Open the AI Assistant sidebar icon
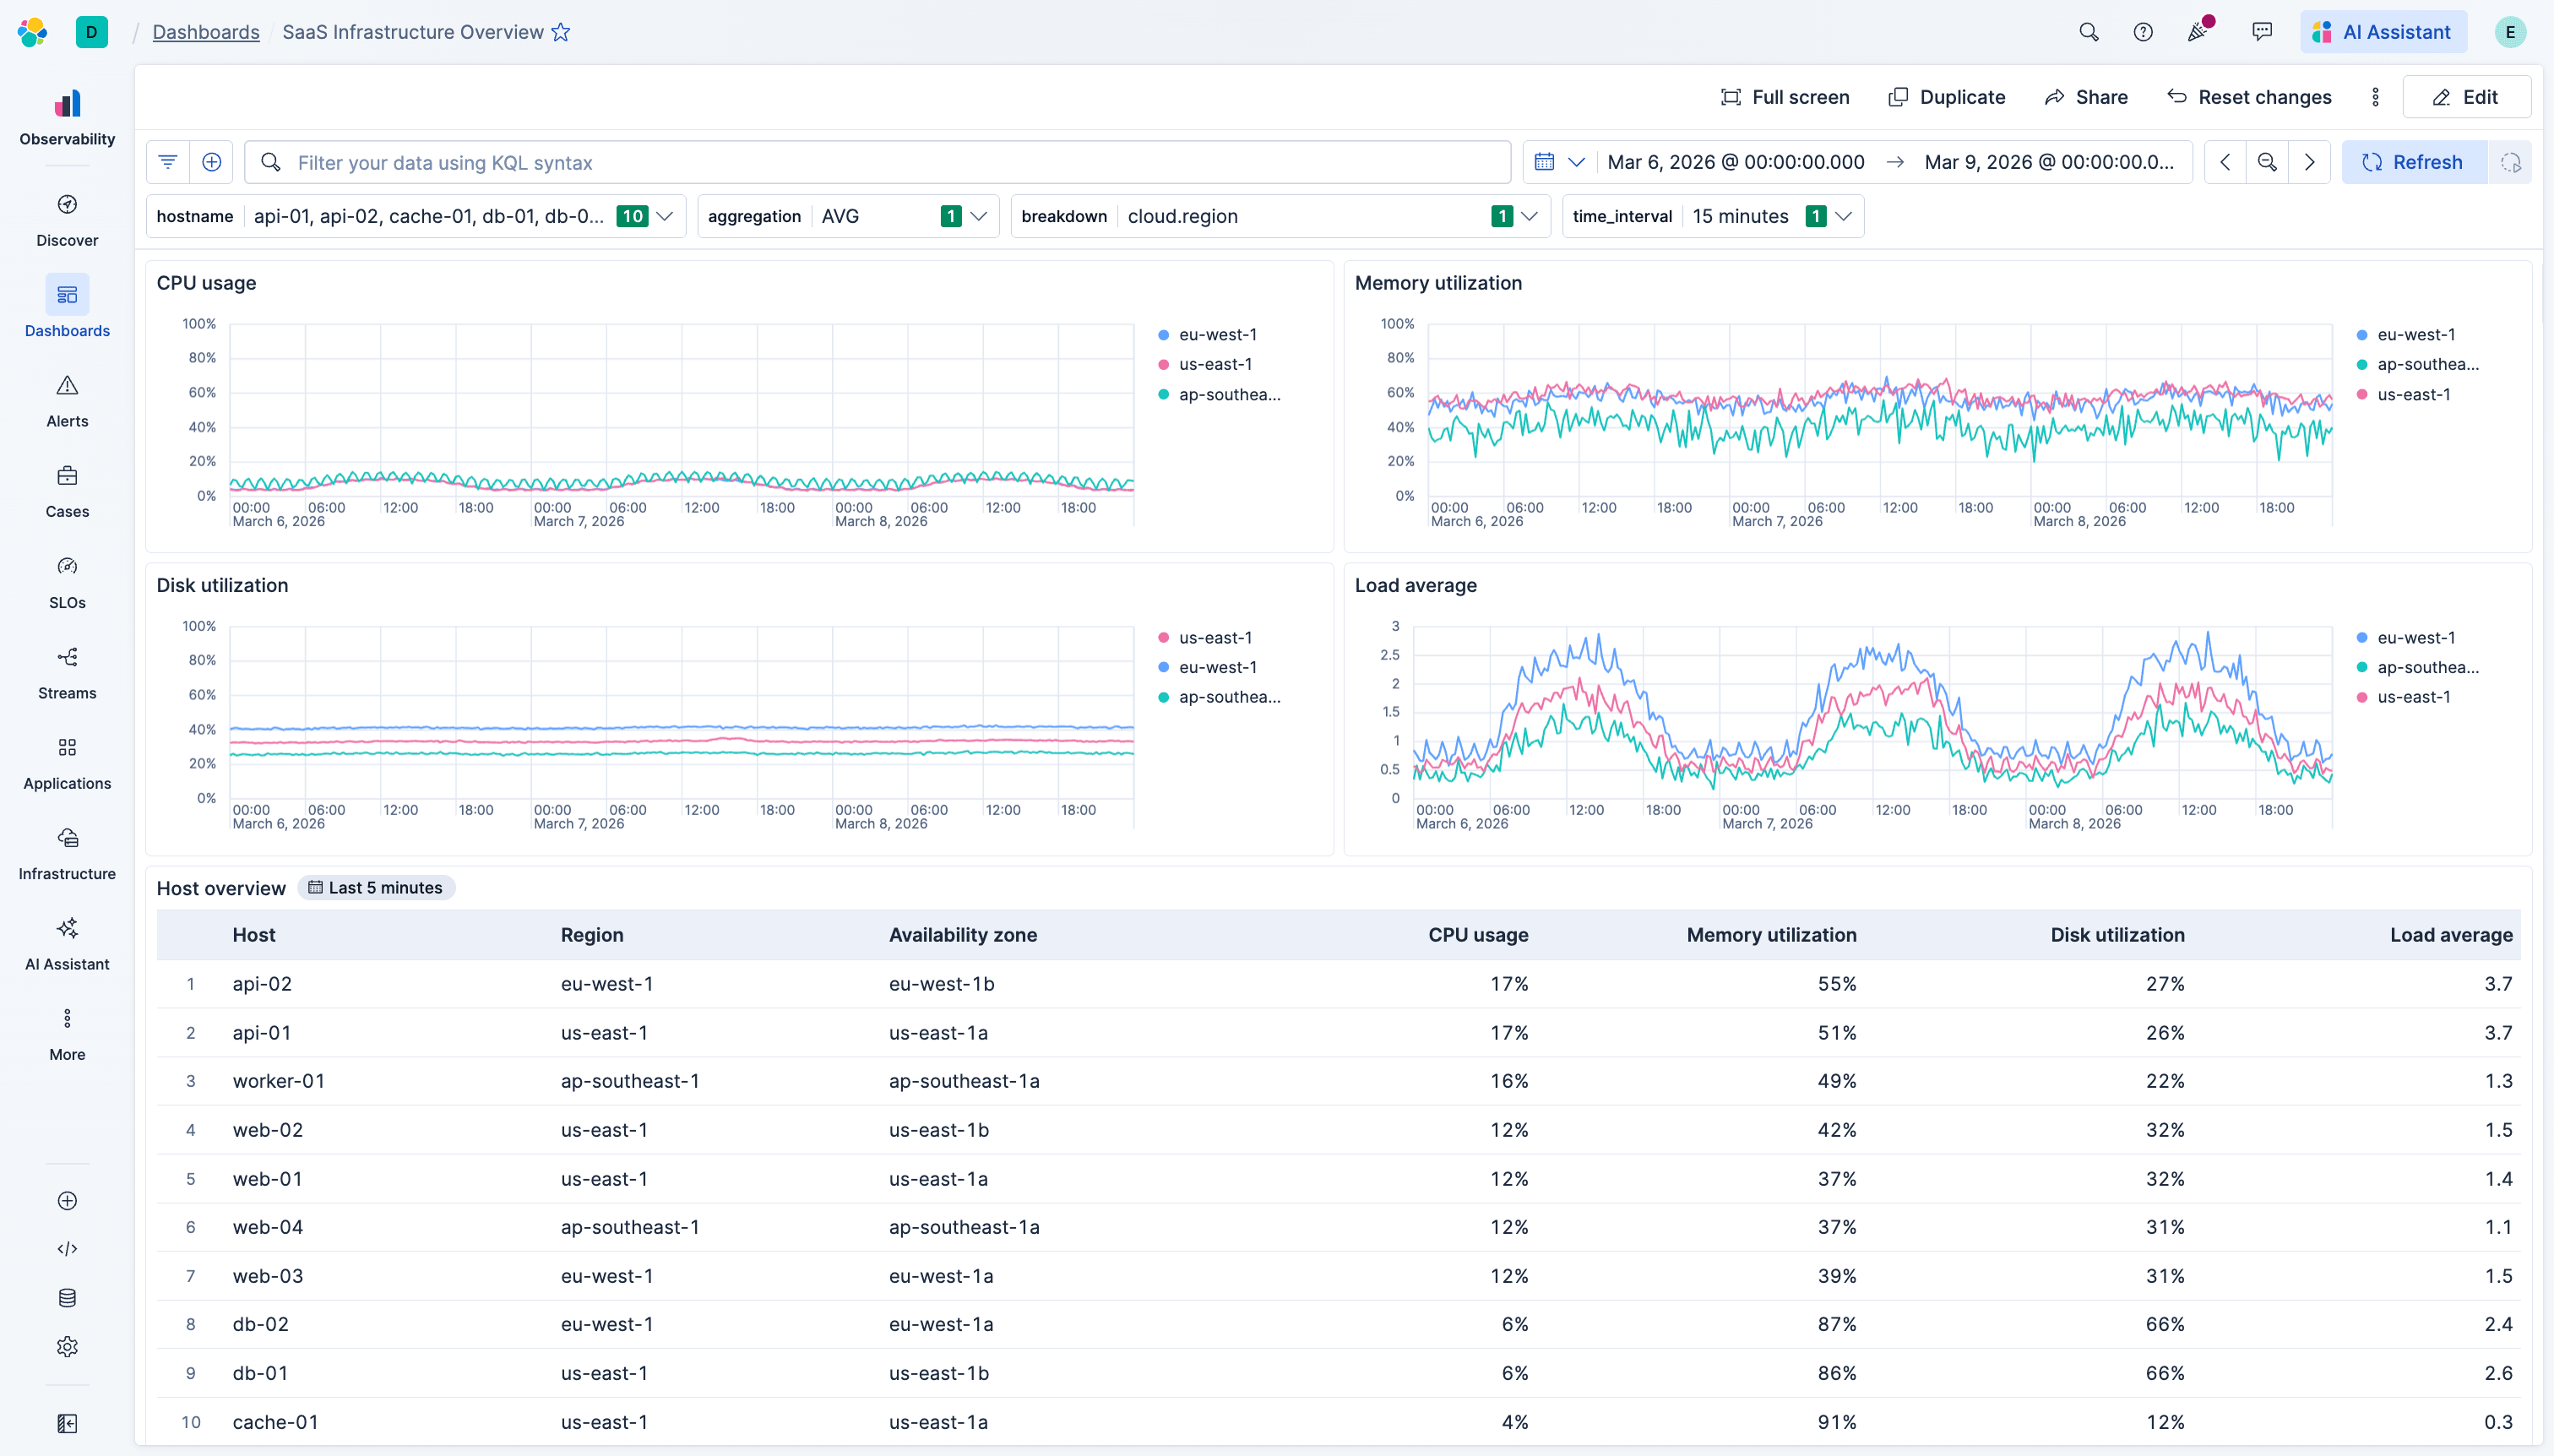The image size is (2554, 1456). tap(67, 943)
